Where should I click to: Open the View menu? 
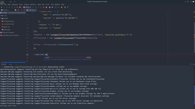9,5
